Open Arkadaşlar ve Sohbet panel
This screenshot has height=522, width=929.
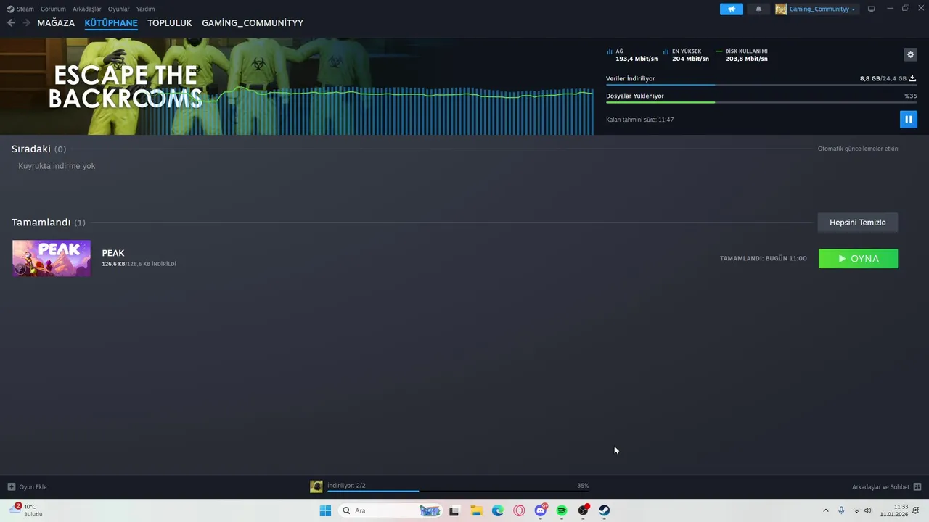coord(886,487)
